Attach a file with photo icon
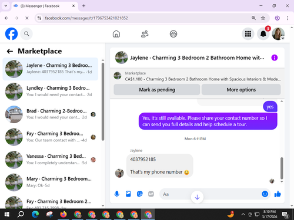This screenshot has width=294, height=220. (x=128, y=194)
